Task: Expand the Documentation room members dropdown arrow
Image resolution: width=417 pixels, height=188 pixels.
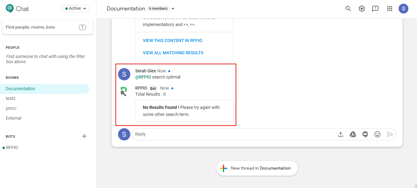Action: coord(173,9)
